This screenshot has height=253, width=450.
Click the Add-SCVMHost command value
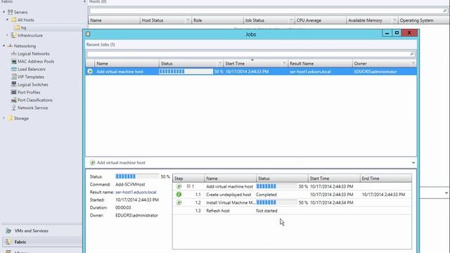(130, 184)
